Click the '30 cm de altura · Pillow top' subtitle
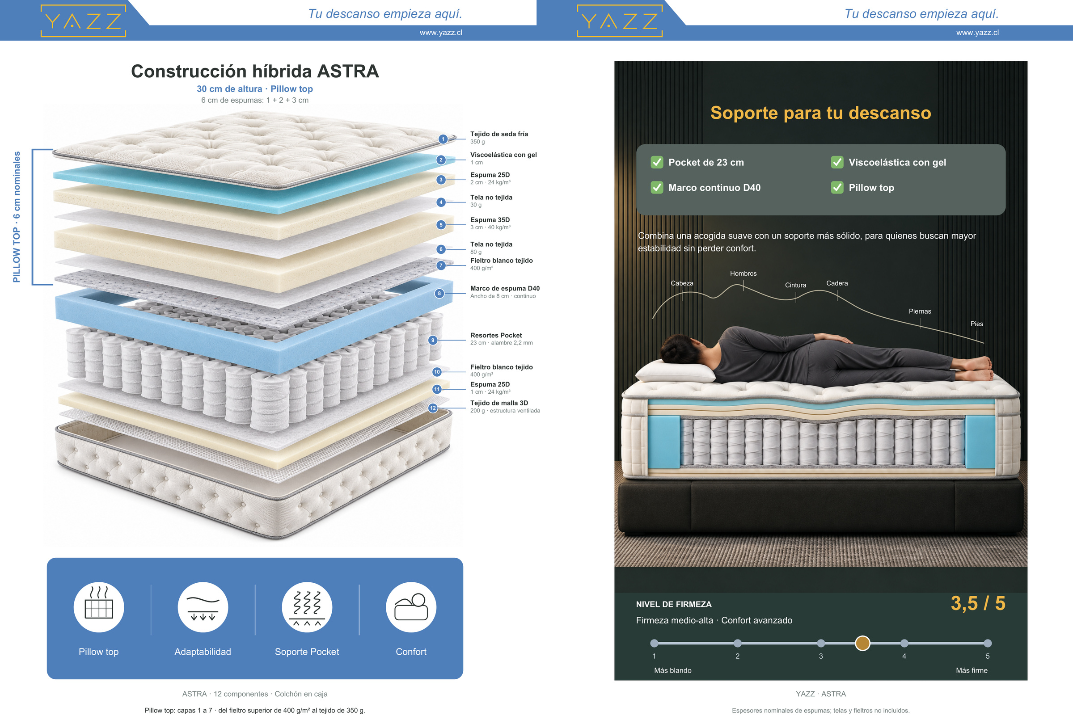Screen dimensions: 1073x728 [x=255, y=88]
